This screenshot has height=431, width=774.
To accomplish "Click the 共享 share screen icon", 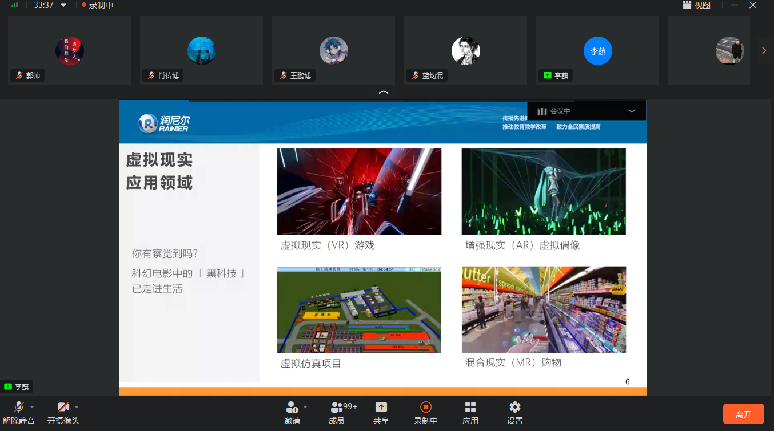I will pos(381,408).
